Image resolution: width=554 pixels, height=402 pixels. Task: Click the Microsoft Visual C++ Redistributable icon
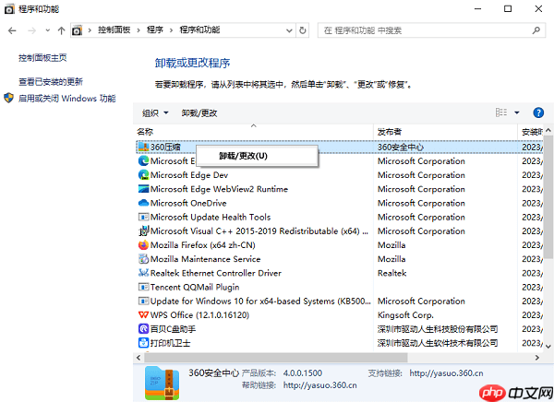[x=143, y=231]
